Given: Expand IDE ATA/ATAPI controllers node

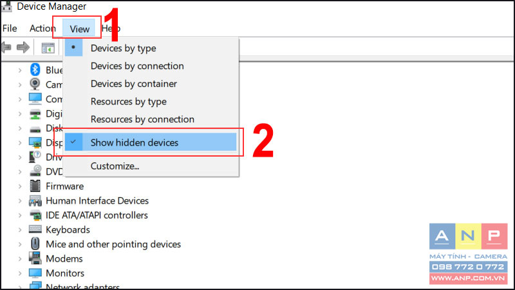Looking at the screenshot, I should point(20,215).
